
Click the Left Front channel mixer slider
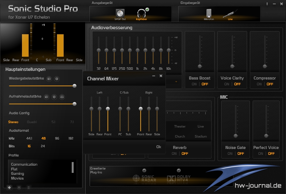point(108,109)
